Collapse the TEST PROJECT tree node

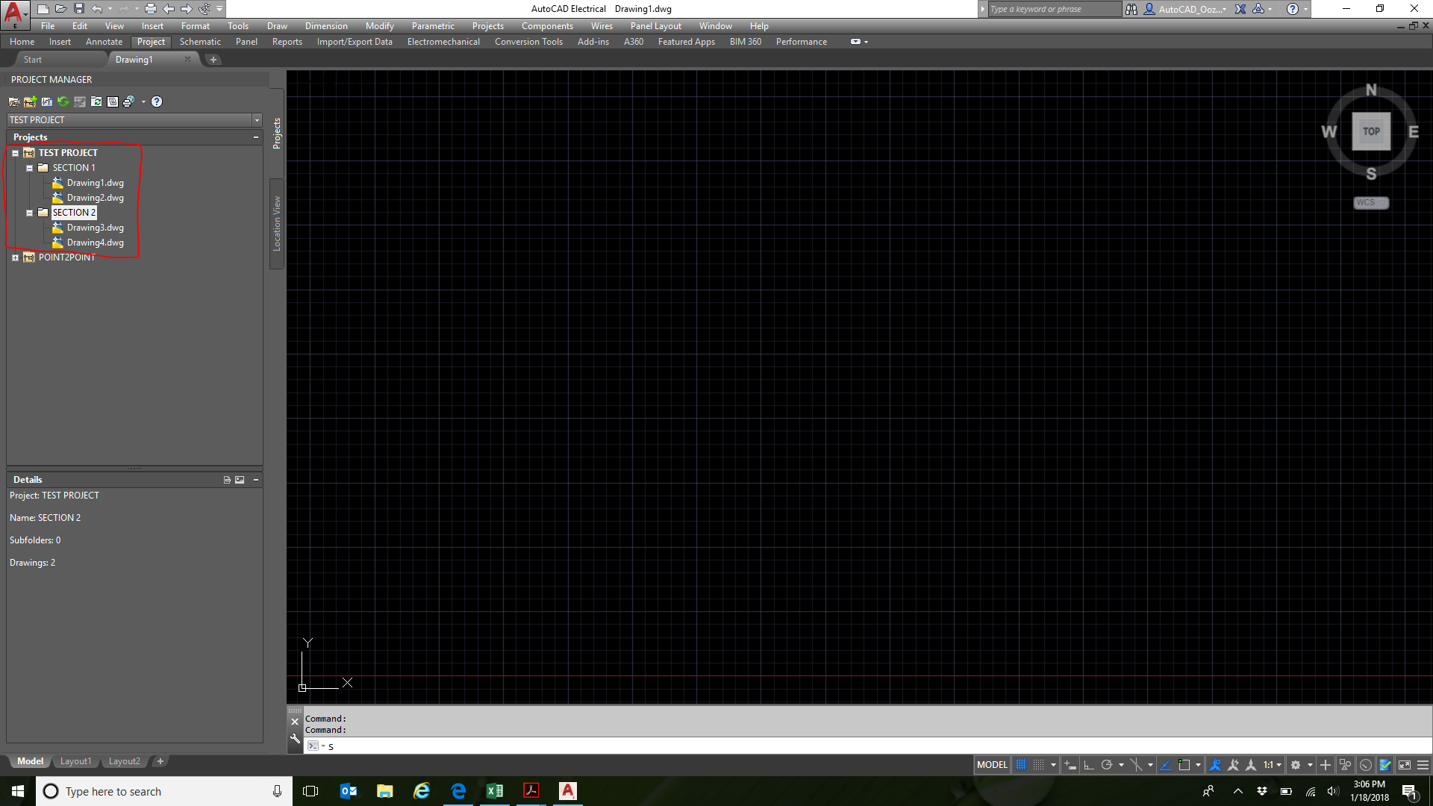point(16,152)
